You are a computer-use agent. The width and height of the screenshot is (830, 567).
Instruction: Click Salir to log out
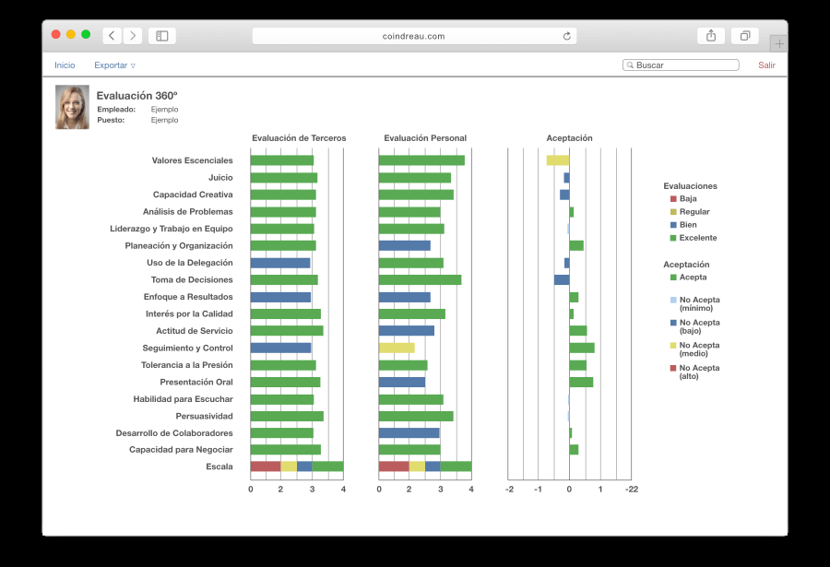tap(766, 65)
